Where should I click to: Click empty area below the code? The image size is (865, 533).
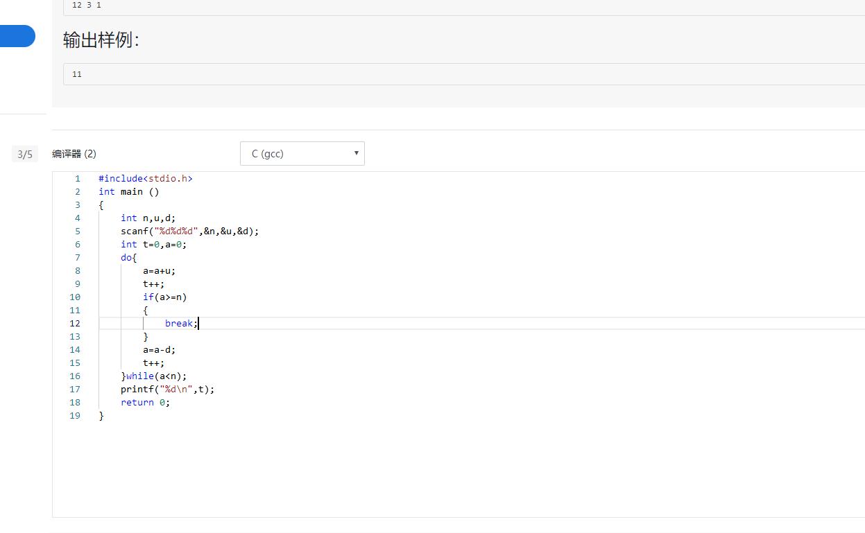point(416,471)
